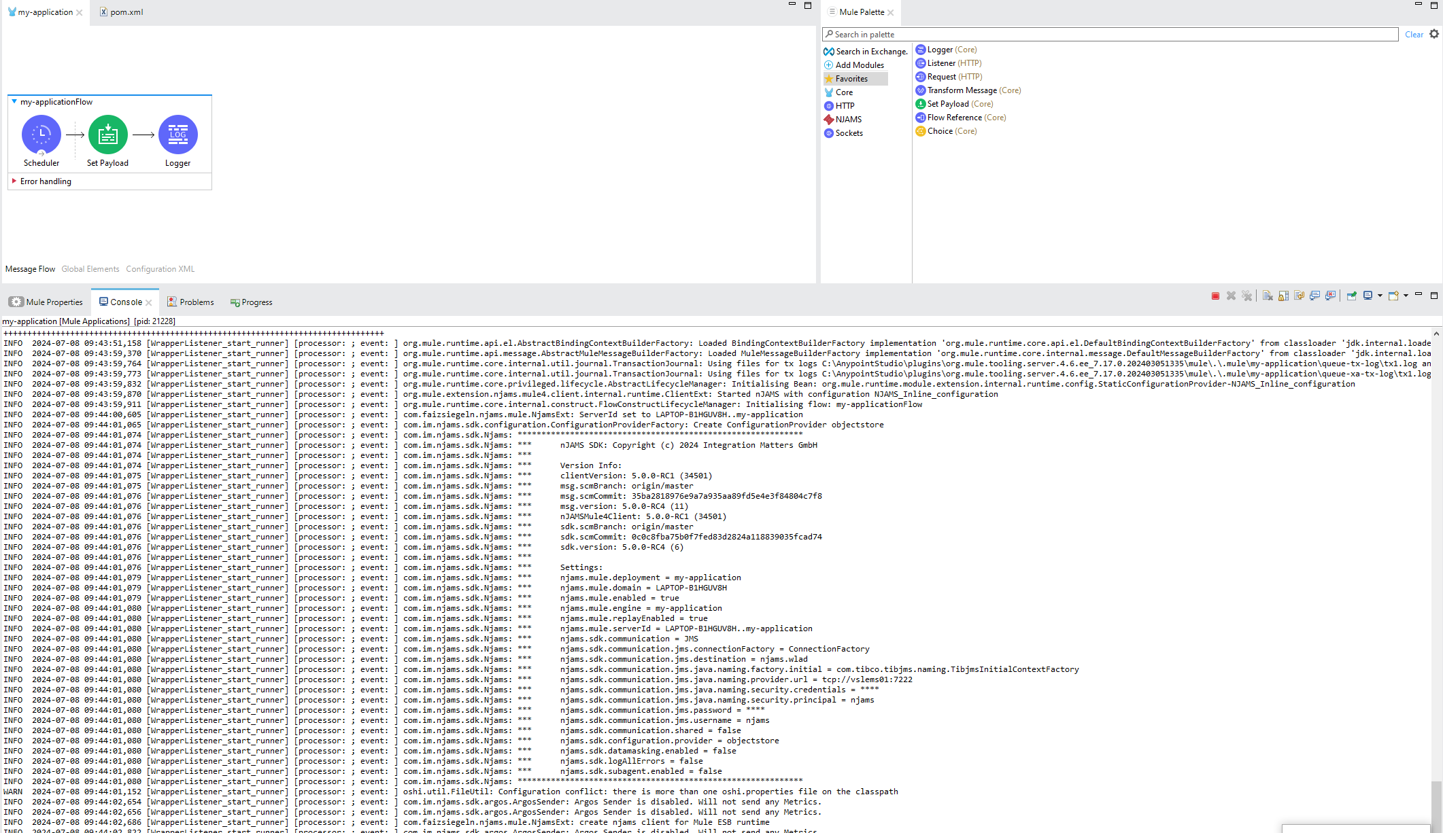Maximize the editor area pane
The image size is (1443, 833).
[x=808, y=5]
